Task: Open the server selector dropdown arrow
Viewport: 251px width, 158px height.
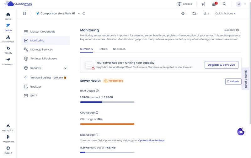Action: click(x=79, y=14)
